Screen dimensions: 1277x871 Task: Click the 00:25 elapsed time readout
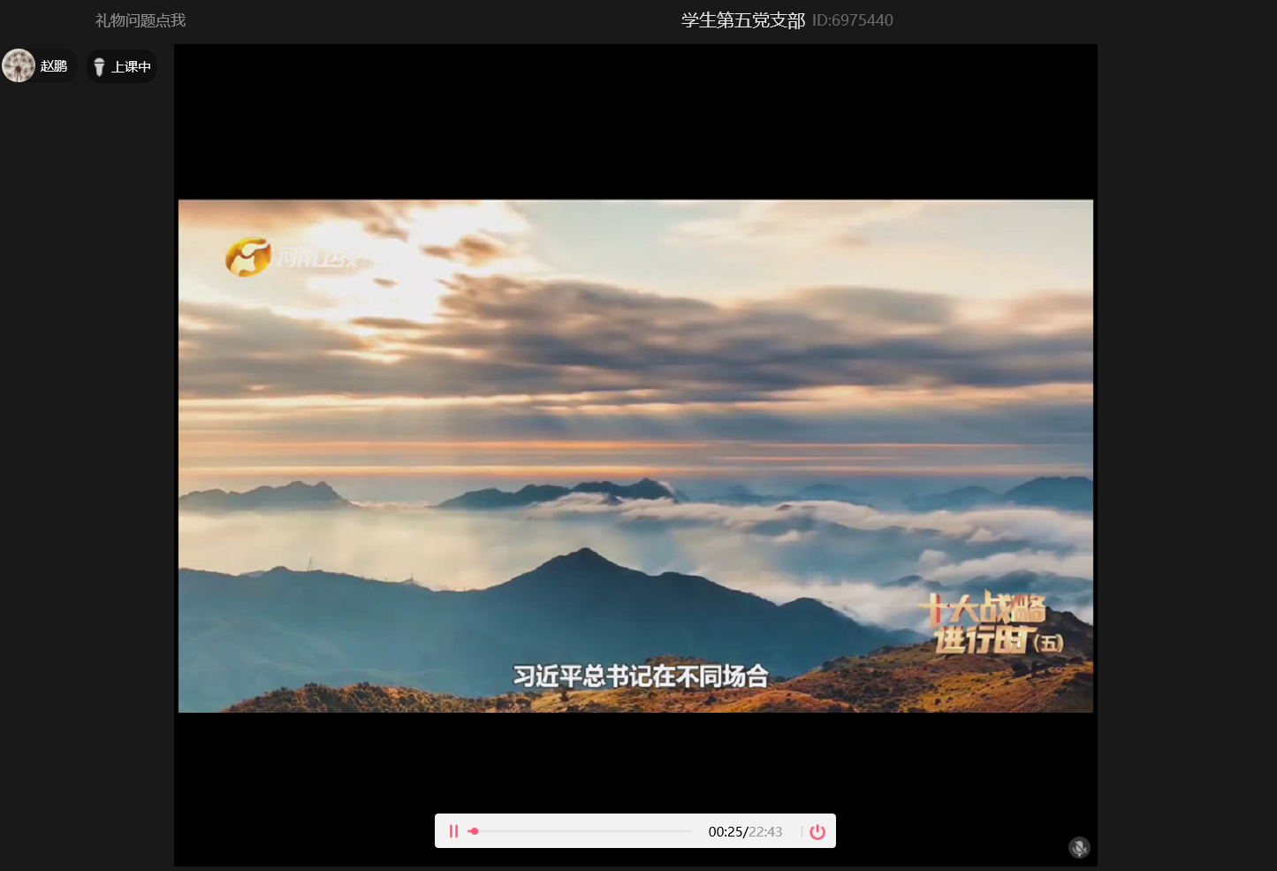click(726, 832)
